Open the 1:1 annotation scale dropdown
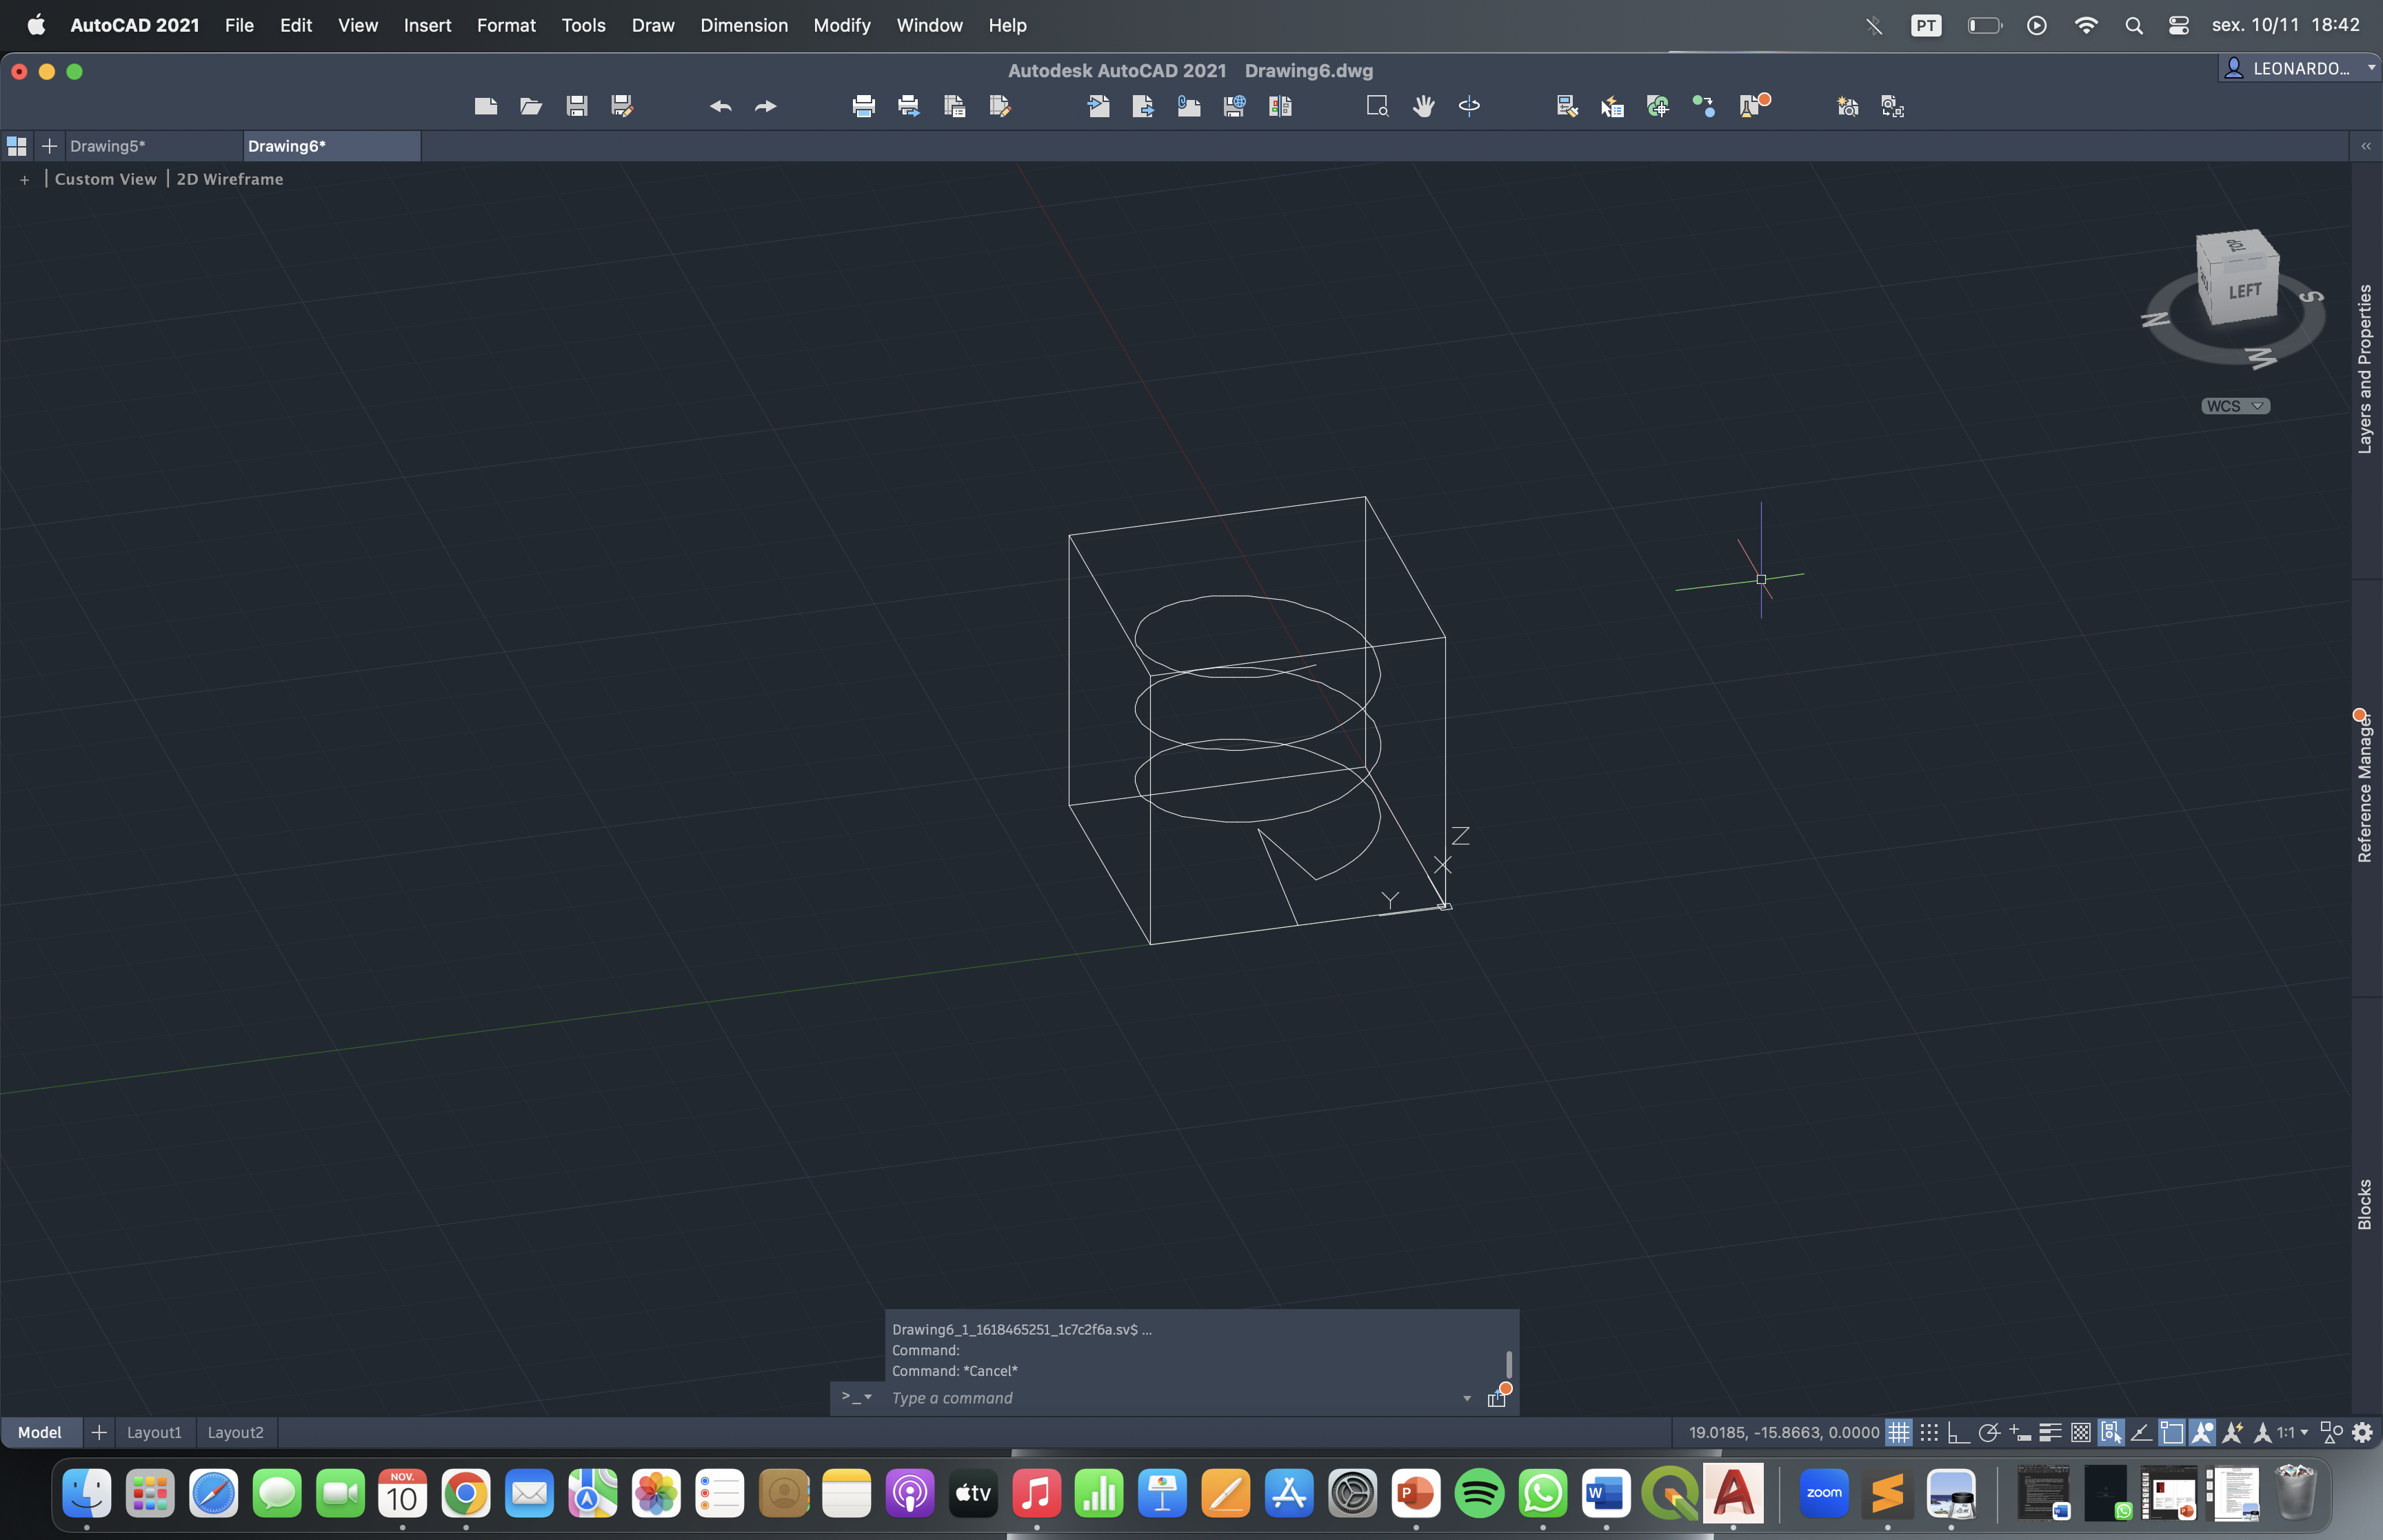 coord(2292,1432)
